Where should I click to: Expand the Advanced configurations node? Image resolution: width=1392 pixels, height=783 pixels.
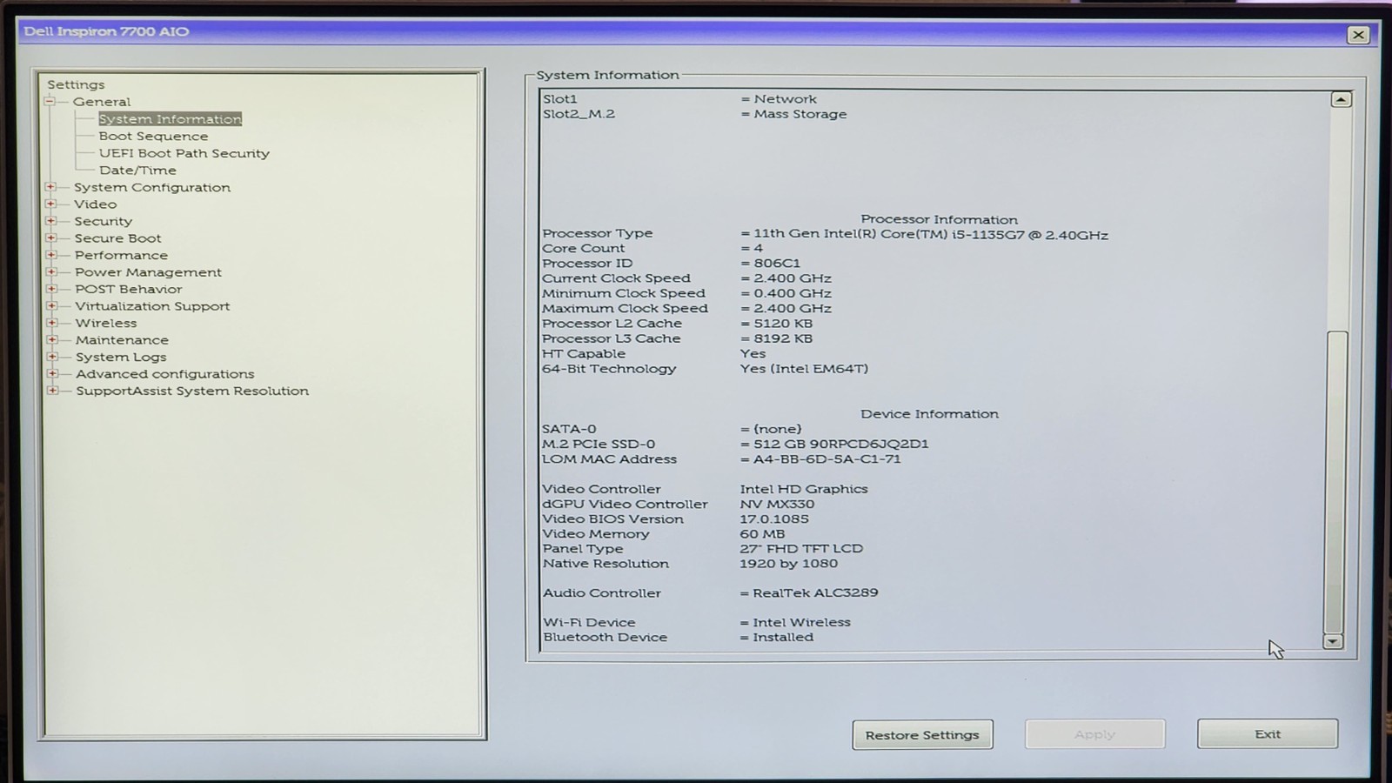point(52,373)
